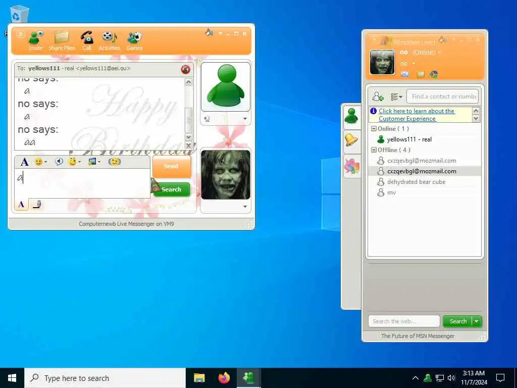Click the wink icon

tap(72, 162)
